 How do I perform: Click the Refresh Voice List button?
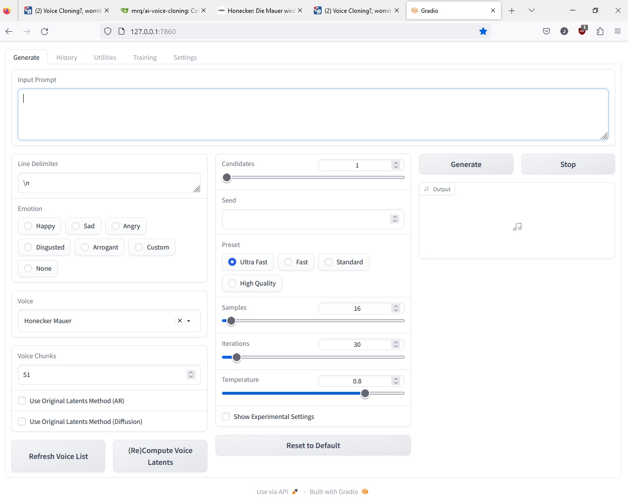58,456
